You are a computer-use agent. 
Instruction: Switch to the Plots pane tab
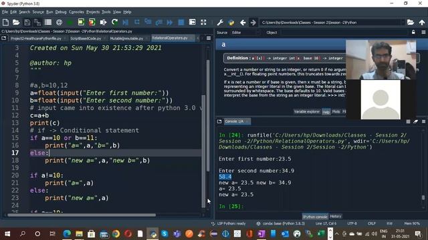(336, 111)
